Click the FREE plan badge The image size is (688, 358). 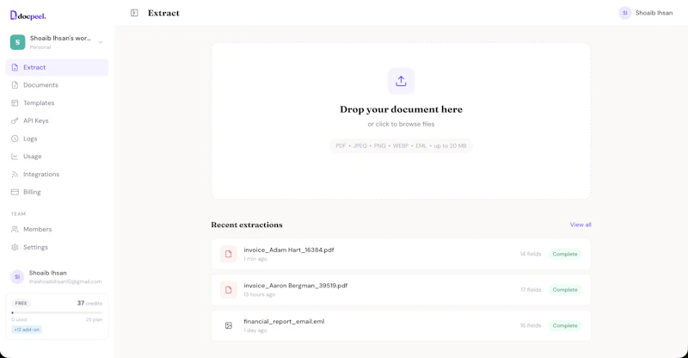pos(21,303)
